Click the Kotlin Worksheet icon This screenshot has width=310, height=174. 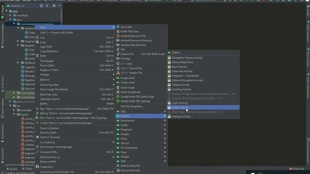point(118,92)
